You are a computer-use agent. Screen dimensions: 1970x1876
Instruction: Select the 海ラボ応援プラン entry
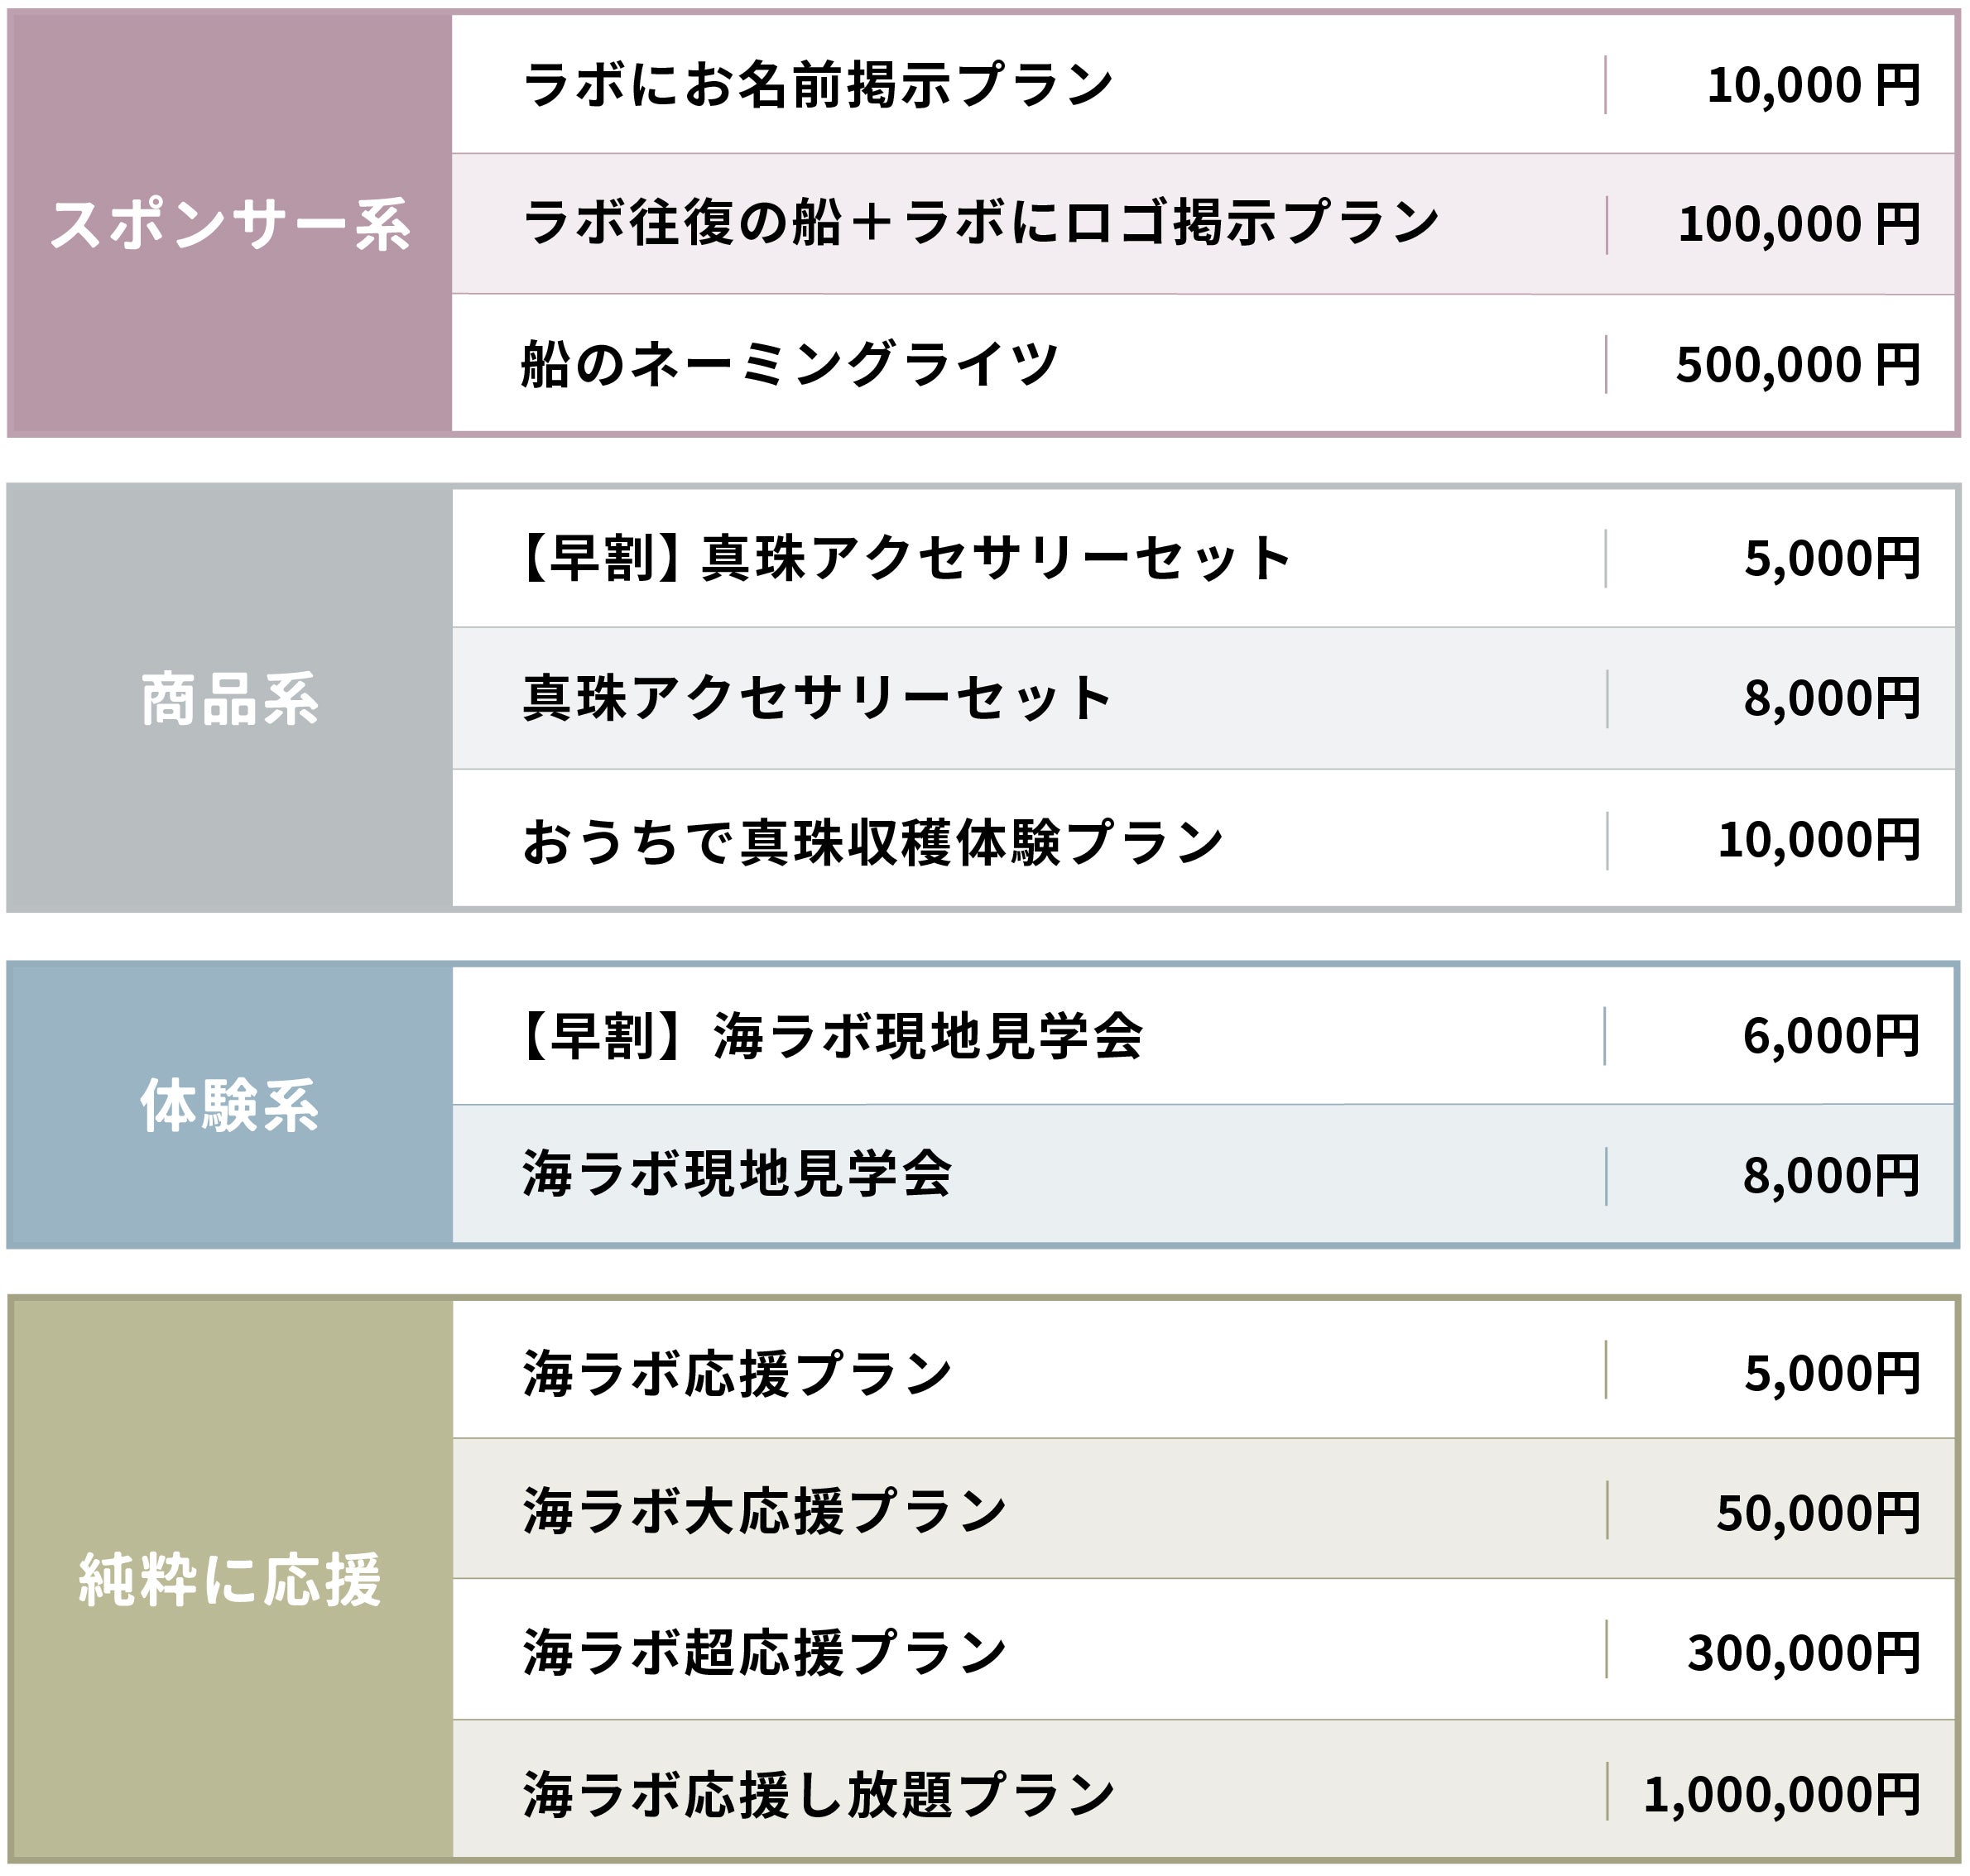[x=737, y=1373]
